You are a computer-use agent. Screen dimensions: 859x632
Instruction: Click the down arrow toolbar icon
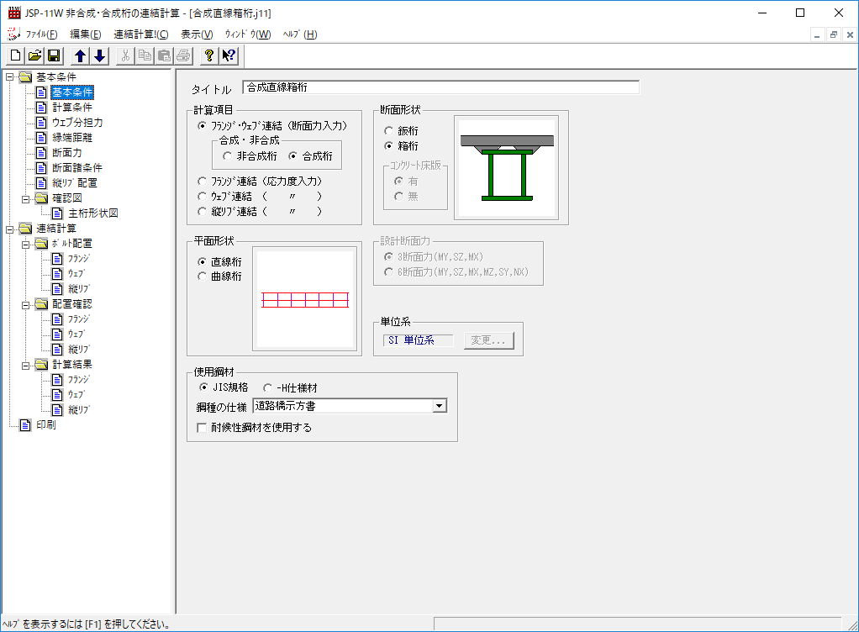click(99, 55)
